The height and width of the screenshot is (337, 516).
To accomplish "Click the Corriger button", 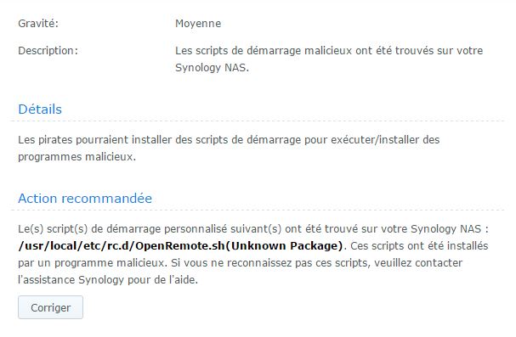I will pyautogui.click(x=50, y=307).
